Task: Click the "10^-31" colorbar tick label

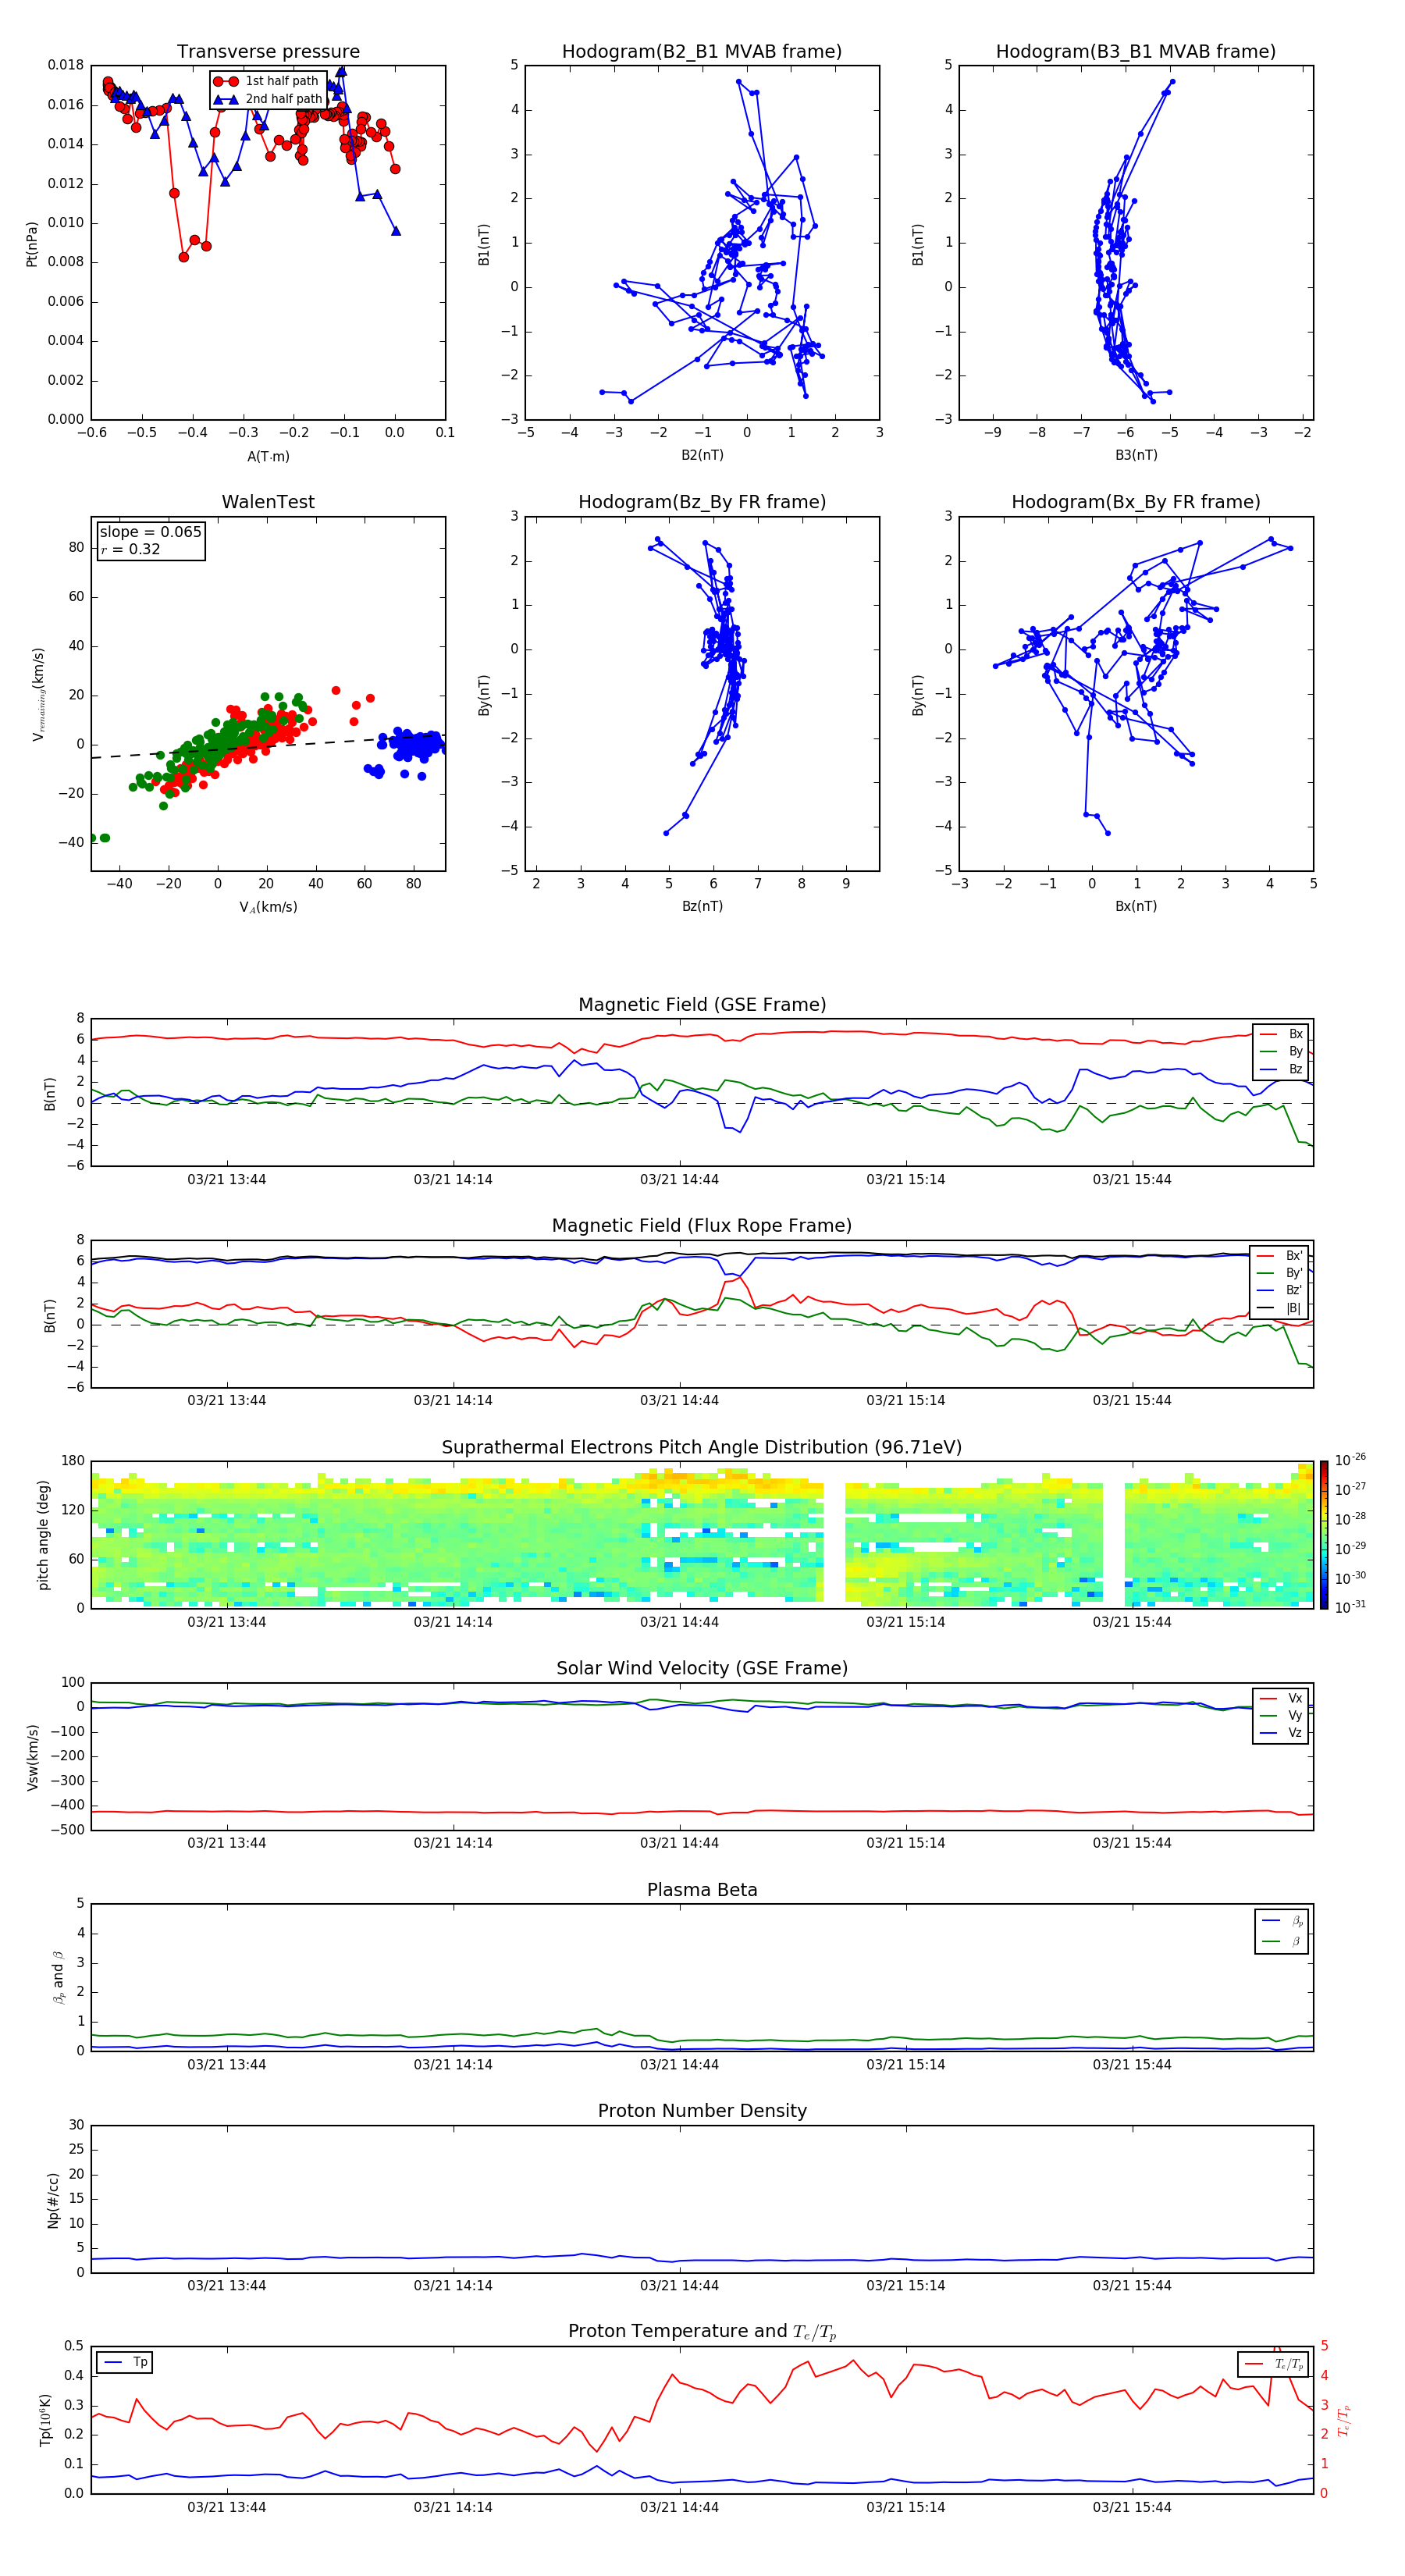Action: pos(1350,1607)
